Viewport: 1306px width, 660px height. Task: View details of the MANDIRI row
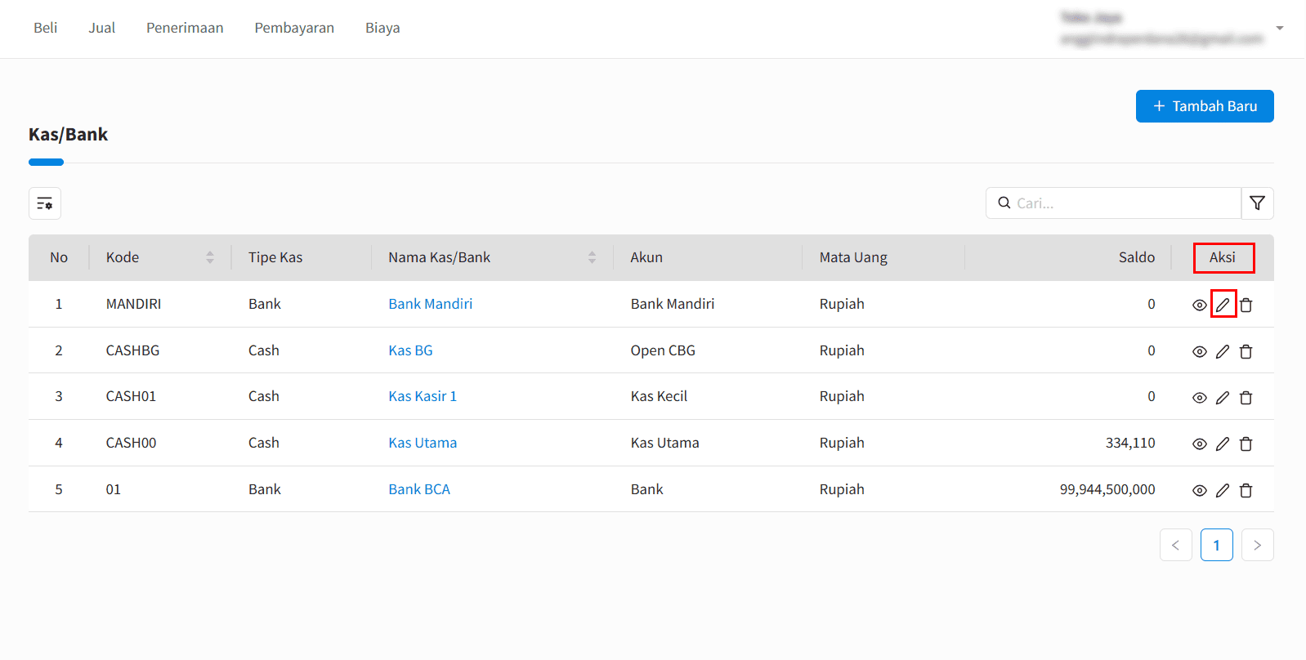[1199, 305]
